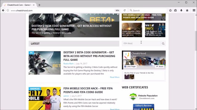The width and height of the screenshot is (197, 110).
Task: Click the PC category tag on Destiny thumbnail
Action: click(x=31, y=53)
